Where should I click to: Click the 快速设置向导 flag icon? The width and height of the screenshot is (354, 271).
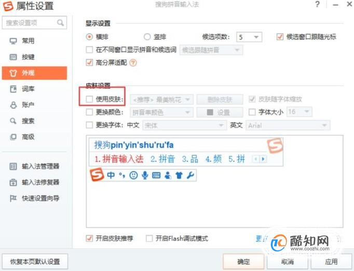[x=13, y=198]
